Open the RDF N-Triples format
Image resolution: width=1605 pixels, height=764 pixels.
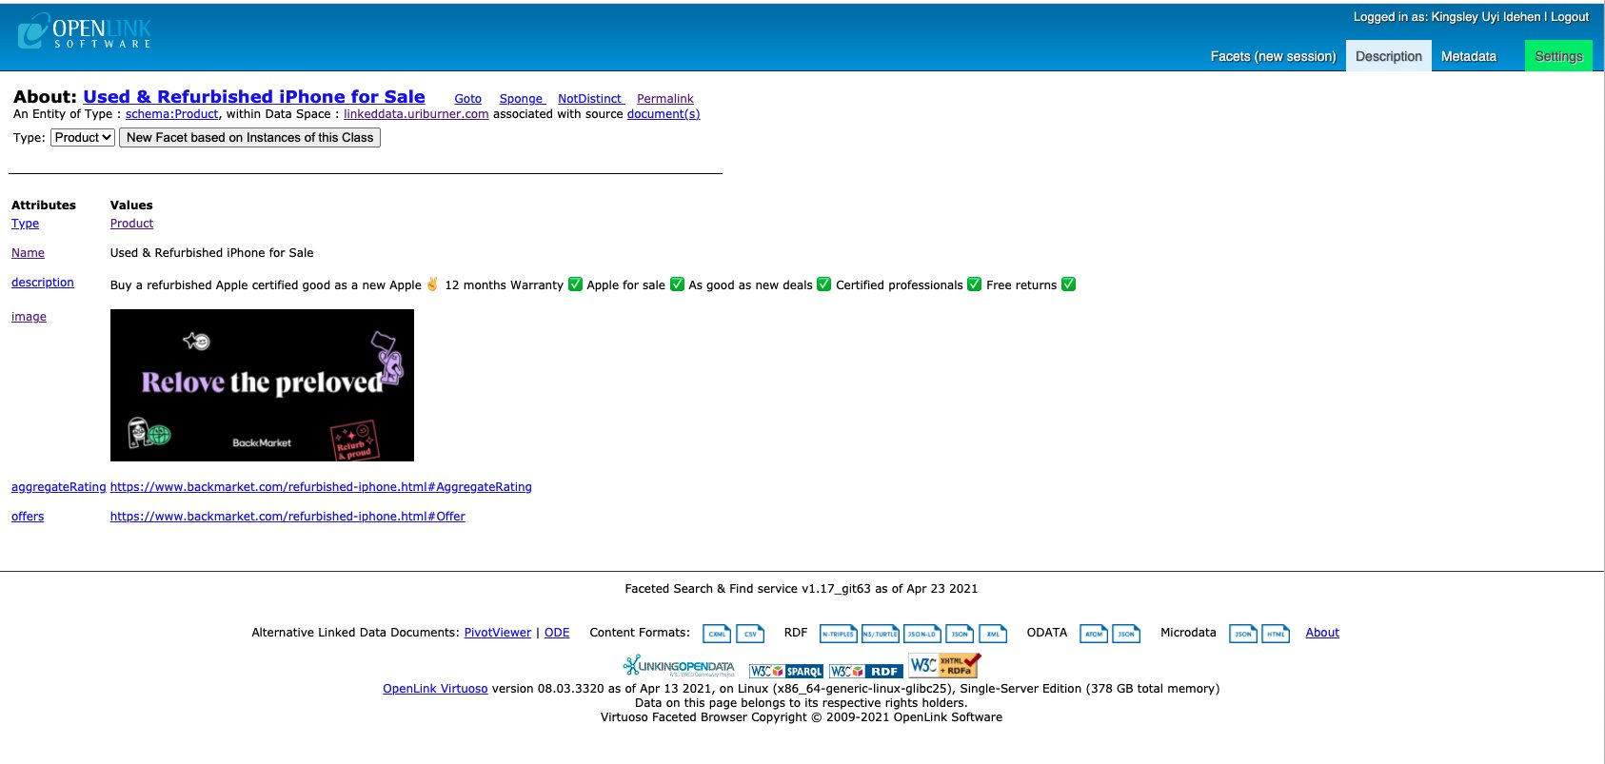pos(838,634)
